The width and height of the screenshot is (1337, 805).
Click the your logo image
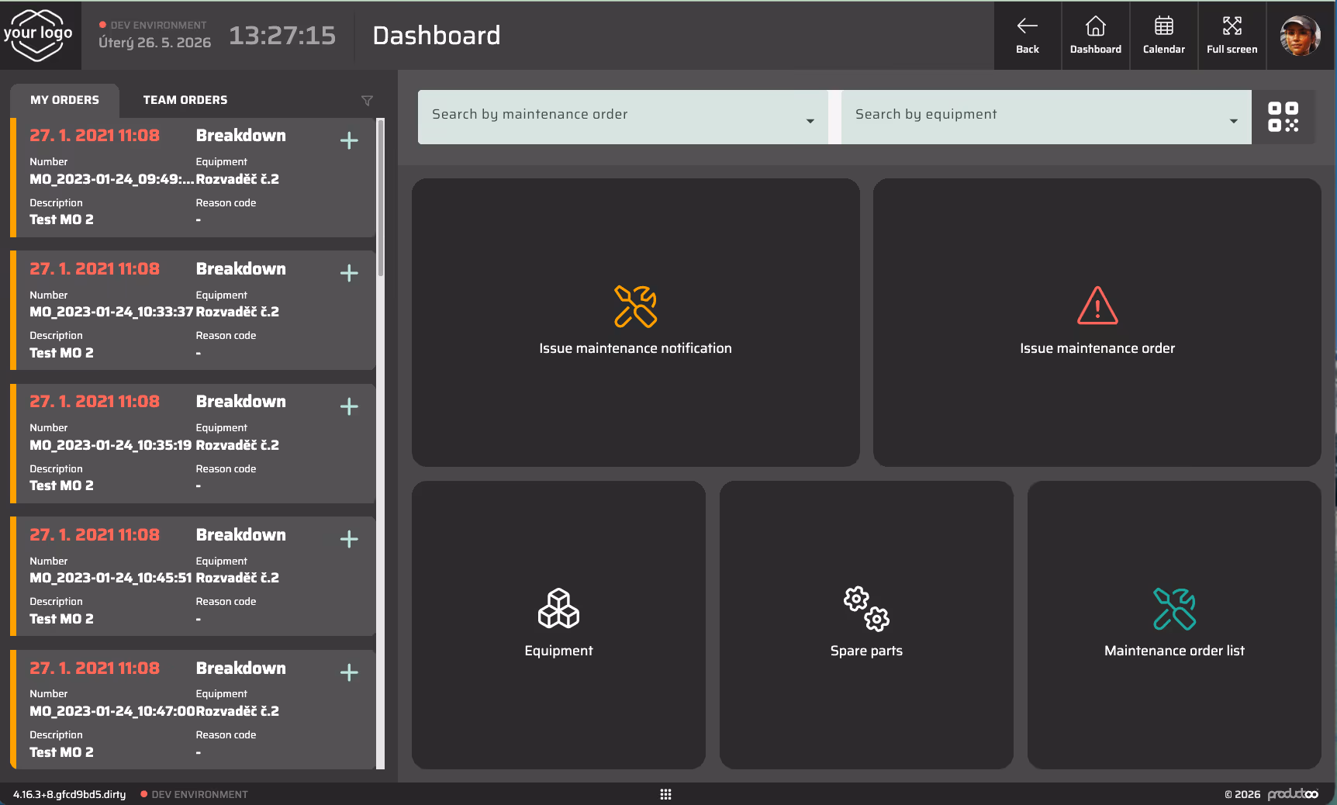point(38,35)
